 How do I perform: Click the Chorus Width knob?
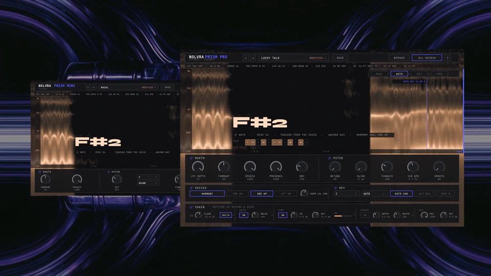(x=397, y=215)
